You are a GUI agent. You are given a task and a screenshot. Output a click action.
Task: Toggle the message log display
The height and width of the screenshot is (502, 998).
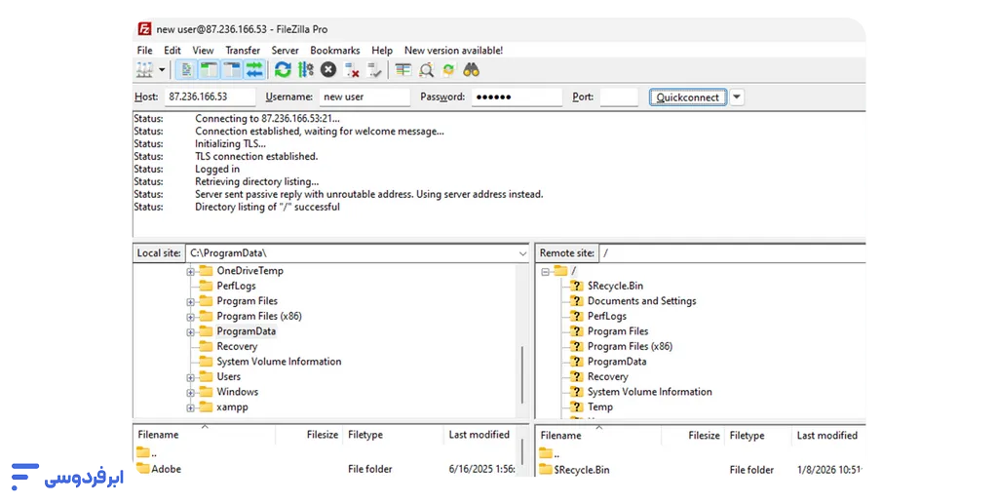coord(185,70)
